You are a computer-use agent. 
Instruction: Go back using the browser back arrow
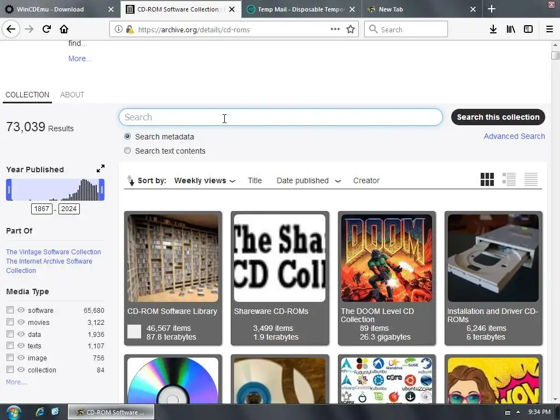11,30
